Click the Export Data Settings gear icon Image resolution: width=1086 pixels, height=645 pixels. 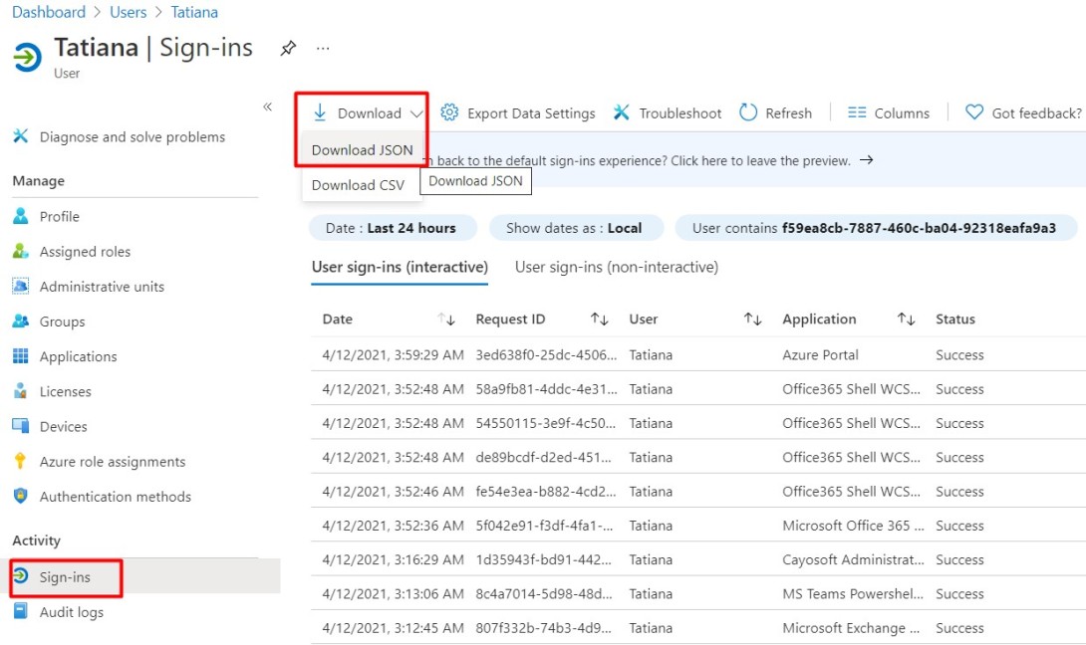(x=449, y=112)
